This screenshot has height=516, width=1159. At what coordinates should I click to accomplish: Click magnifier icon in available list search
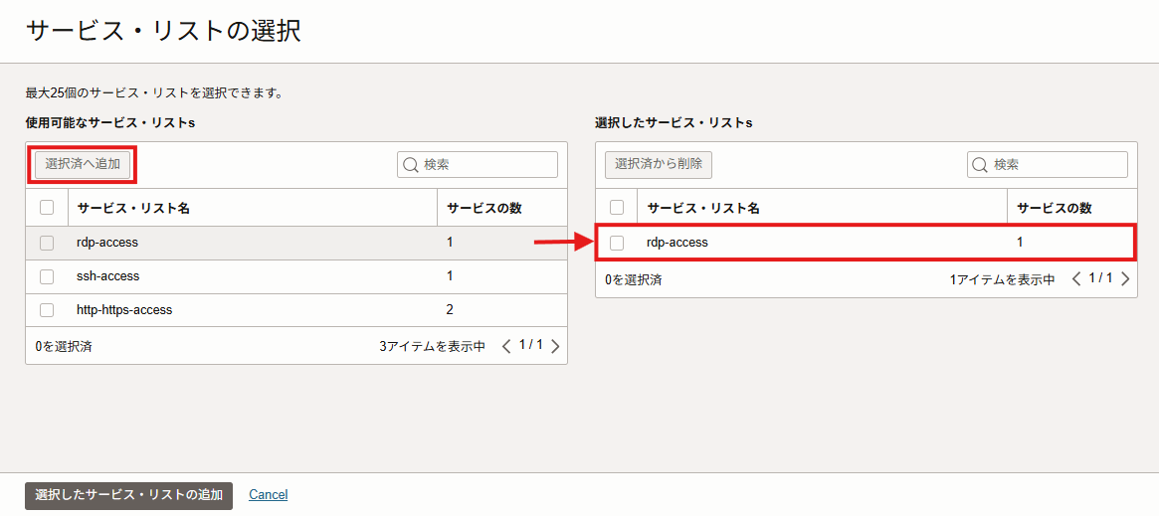410,165
